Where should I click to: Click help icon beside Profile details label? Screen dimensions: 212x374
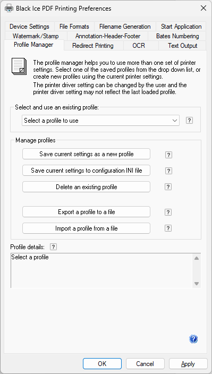54,247
